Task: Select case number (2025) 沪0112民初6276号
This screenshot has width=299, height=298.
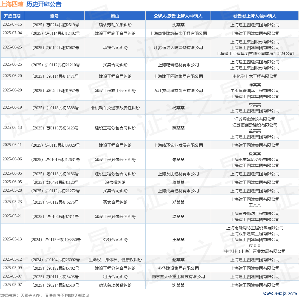Action: tap(55, 202)
